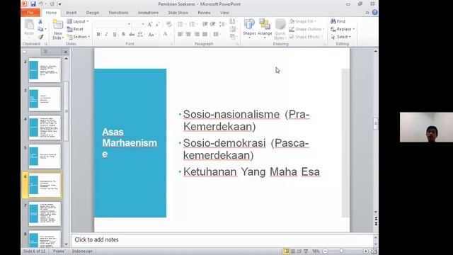The width and height of the screenshot is (453, 255).
Task: Open the Shape Effects dropdown
Action: click(x=306, y=37)
